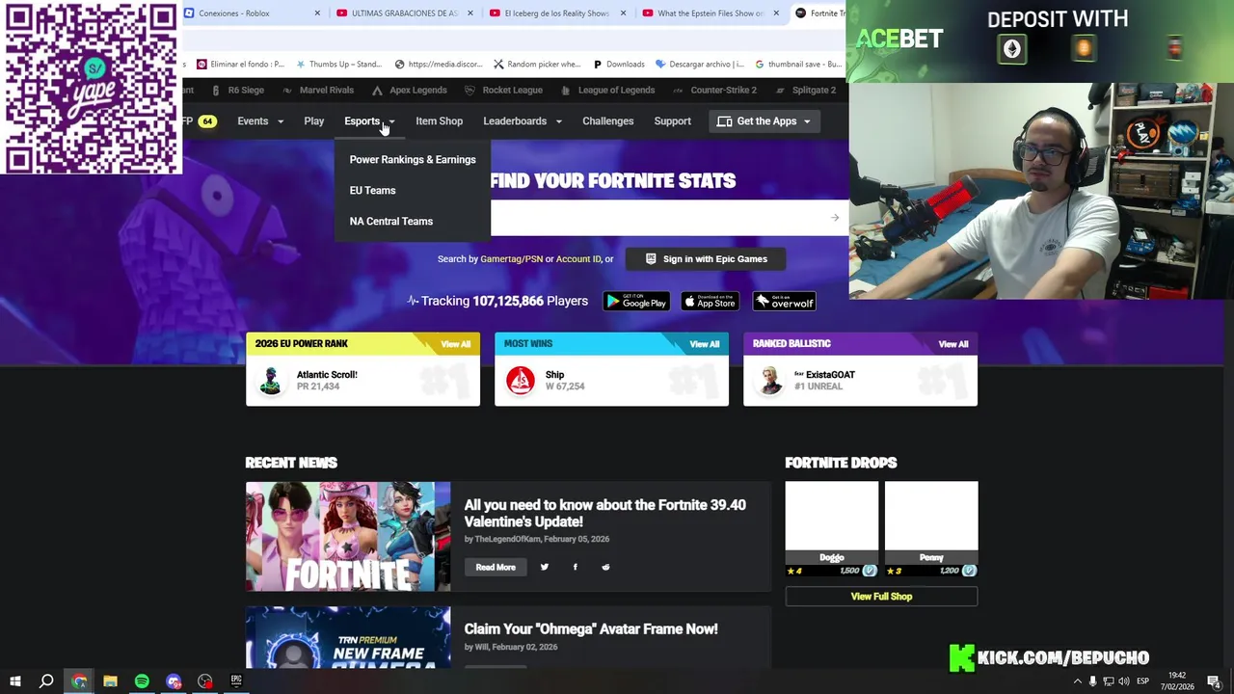The width and height of the screenshot is (1234, 694).
Task: Go to Marvel Rivals tracker
Action: (x=317, y=91)
